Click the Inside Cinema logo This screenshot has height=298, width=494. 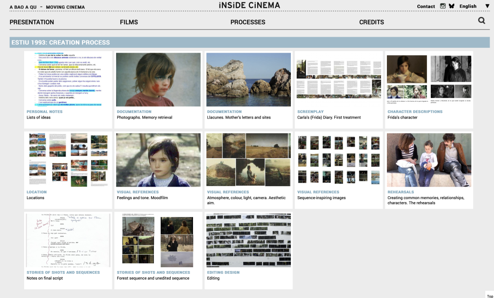pyautogui.click(x=249, y=5)
